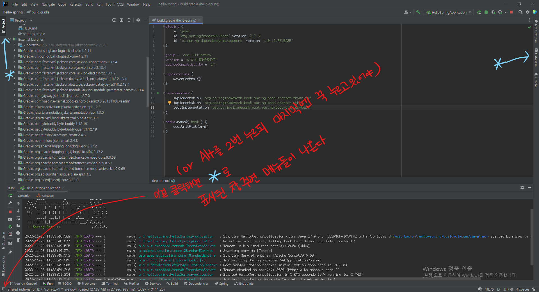Print console output icon
Image resolution: width=539 pixels, height=292 pixels.
18,233
